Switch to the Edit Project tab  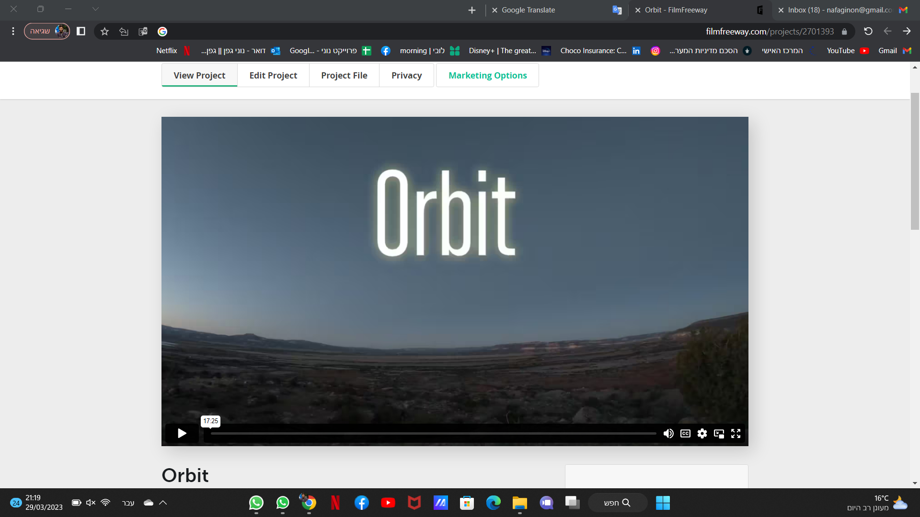coord(273,75)
